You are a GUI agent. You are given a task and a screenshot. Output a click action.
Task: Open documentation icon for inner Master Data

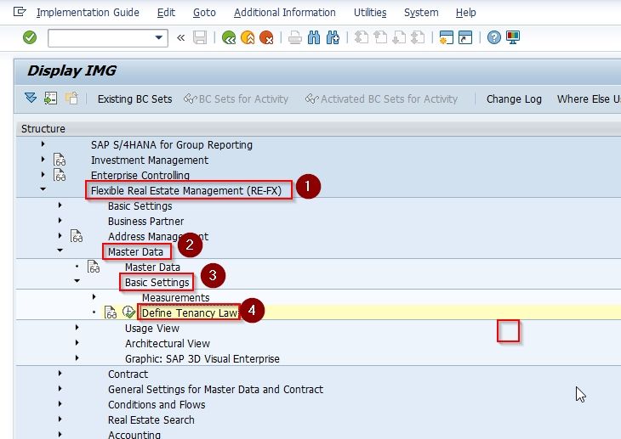(x=94, y=267)
